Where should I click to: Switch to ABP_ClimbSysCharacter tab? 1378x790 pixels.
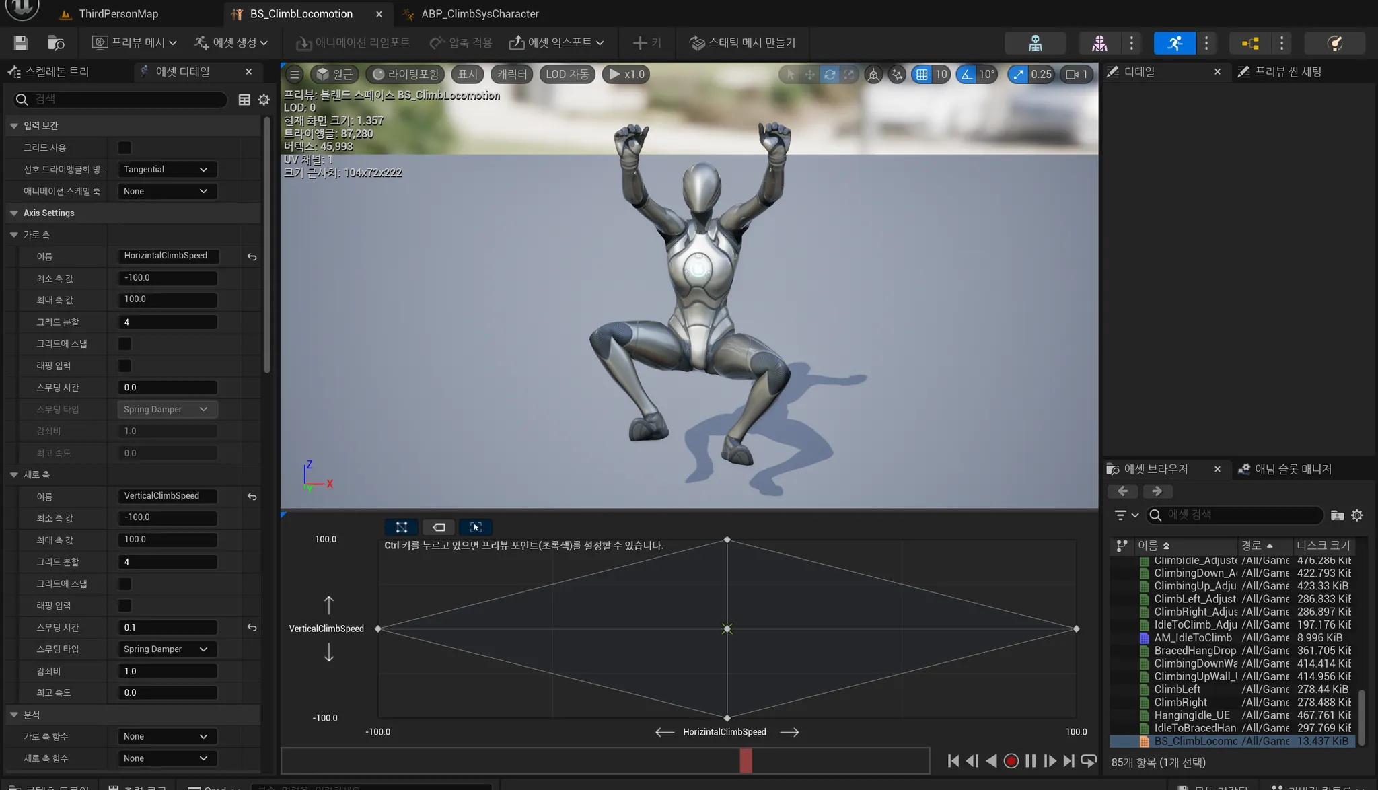click(479, 13)
